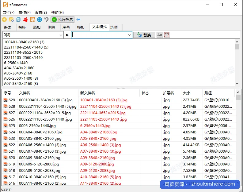Clear the list with the red broom icon
243x192 pixels.
point(25,20)
